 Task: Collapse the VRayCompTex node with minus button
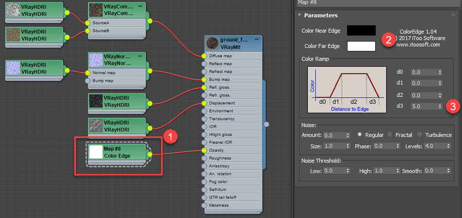tap(140, 6)
